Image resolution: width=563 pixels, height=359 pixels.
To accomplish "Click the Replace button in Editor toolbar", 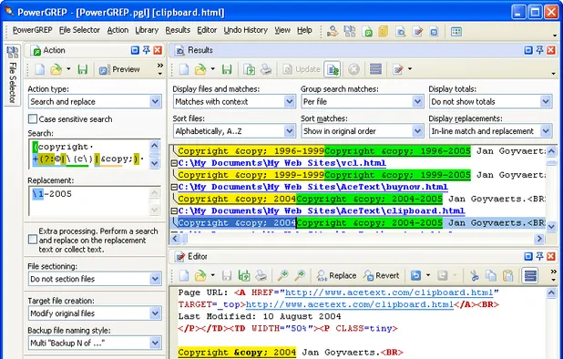I will (336, 276).
